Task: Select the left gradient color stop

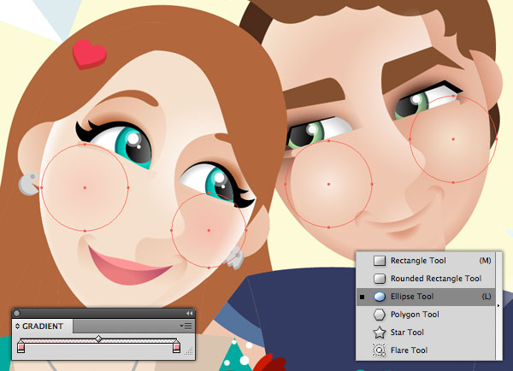Action: (x=21, y=346)
